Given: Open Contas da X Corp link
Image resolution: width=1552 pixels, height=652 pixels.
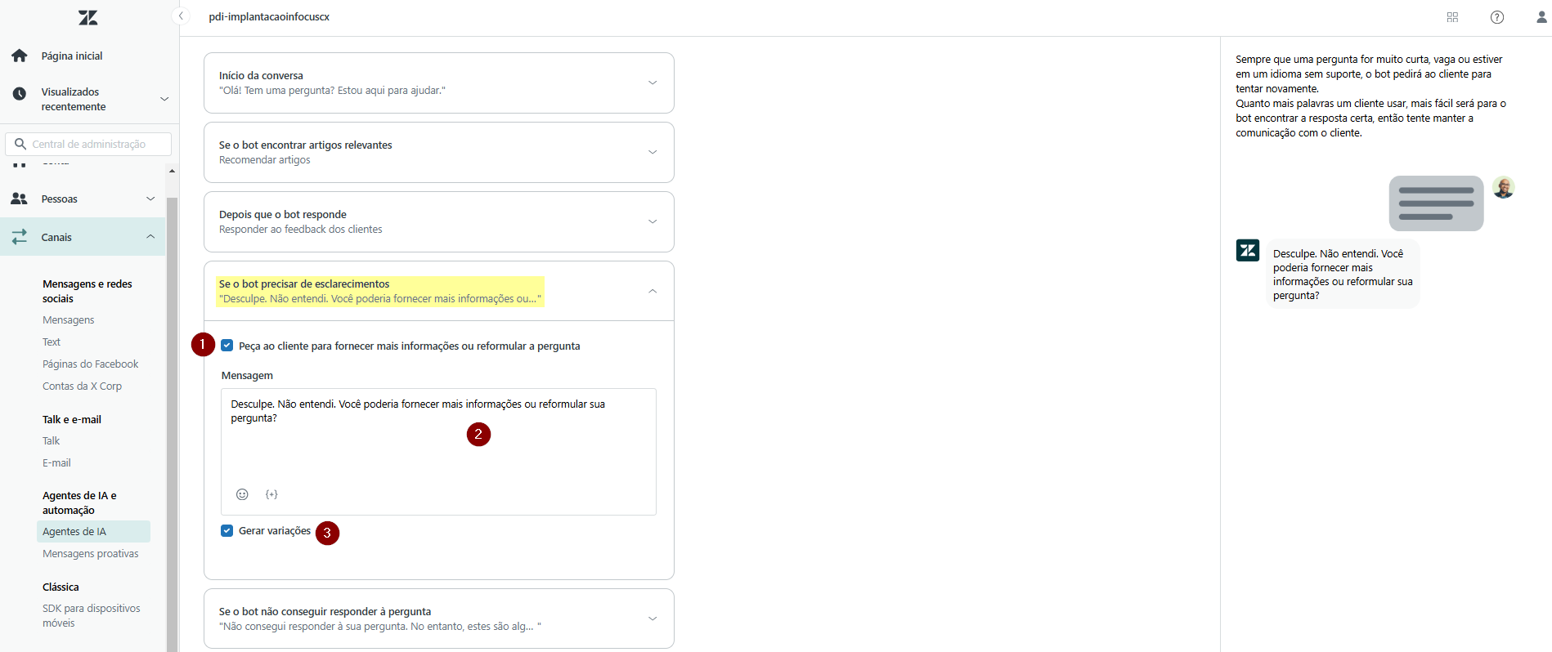Looking at the screenshot, I should 82,386.
